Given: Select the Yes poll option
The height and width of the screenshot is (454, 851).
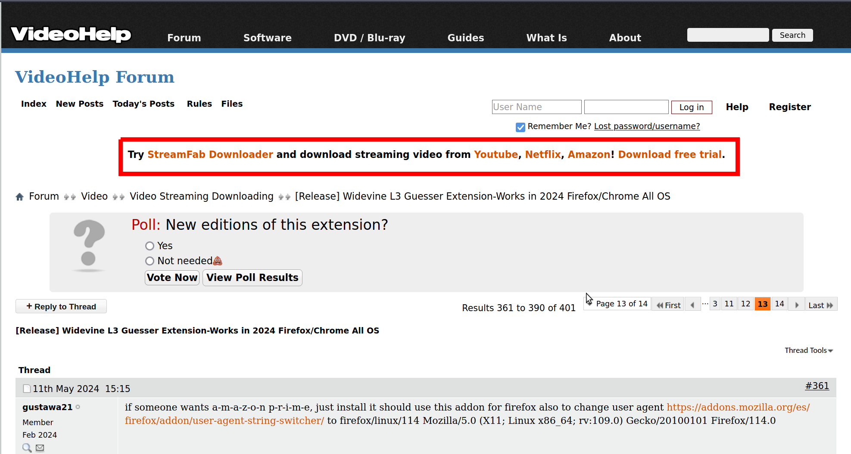Looking at the screenshot, I should pyautogui.click(x=150, y=246).
